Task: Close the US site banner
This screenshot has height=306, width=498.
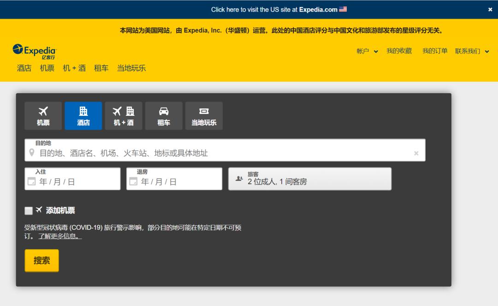Action: tap(490, 10)
